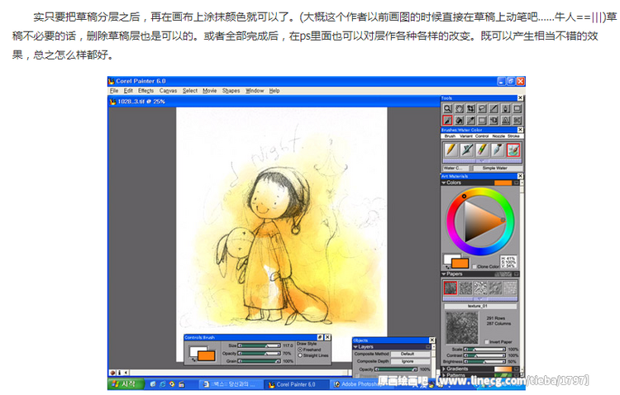This screenshot has width=620, height=395.
Task: Click the white secondary color swatch in Colors
Action: (448, 259)
